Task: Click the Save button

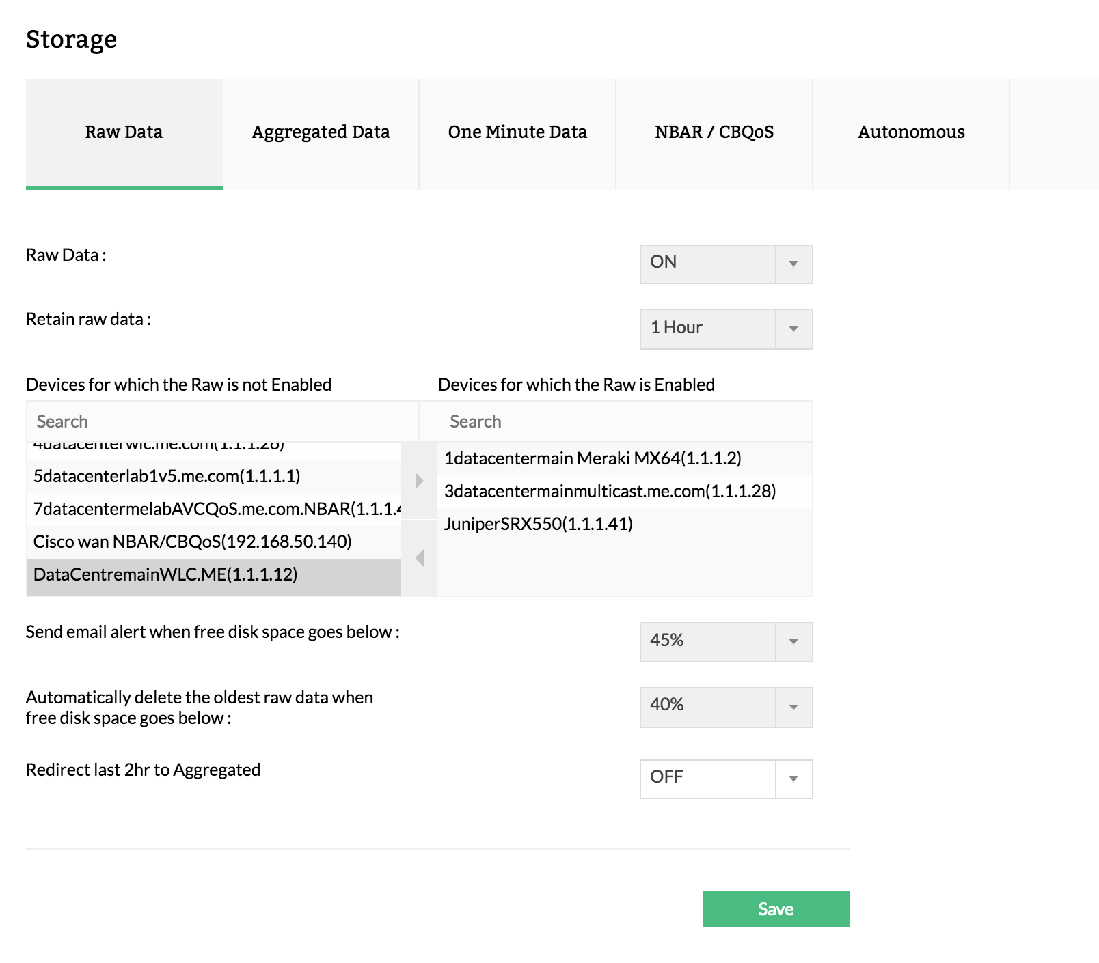Action: coord(775,909)
